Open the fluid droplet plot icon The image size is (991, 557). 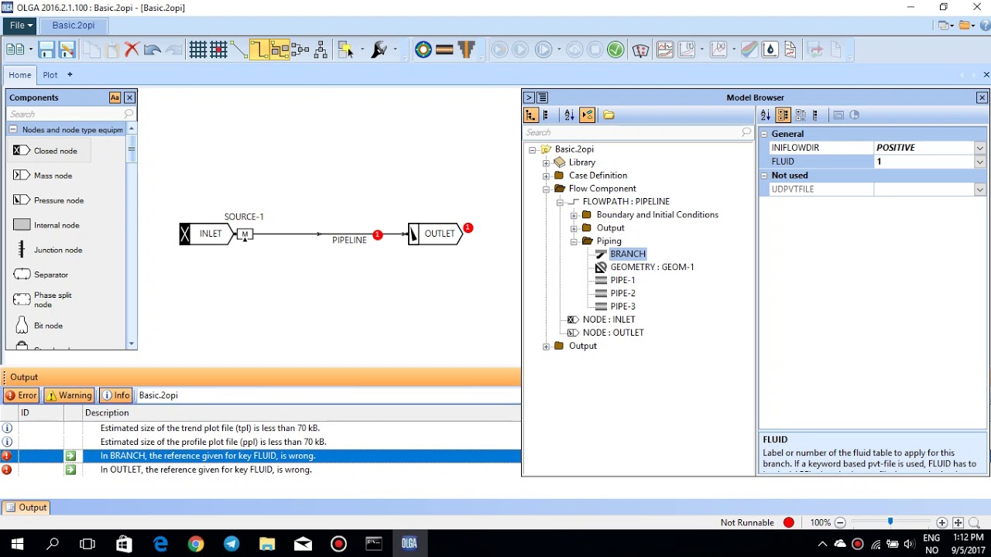(x=770, y=50)
